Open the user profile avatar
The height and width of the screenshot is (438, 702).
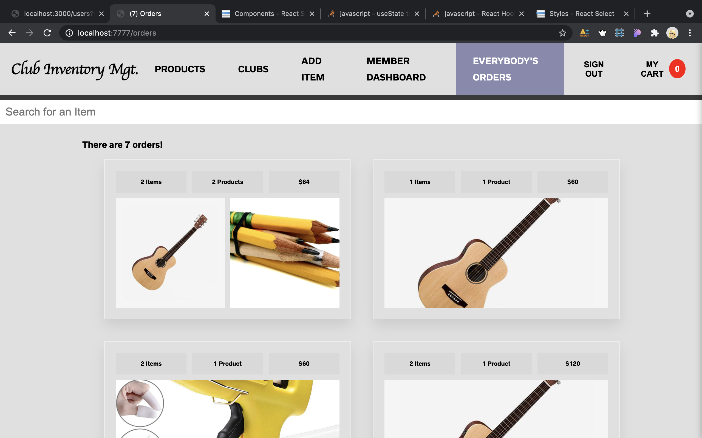click(x=672, y=33)
